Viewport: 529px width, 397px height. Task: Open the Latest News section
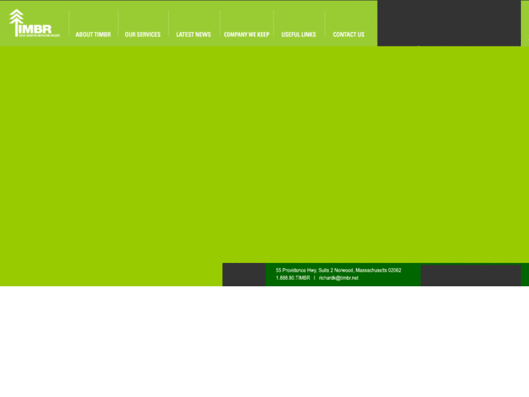pos(194,34)
